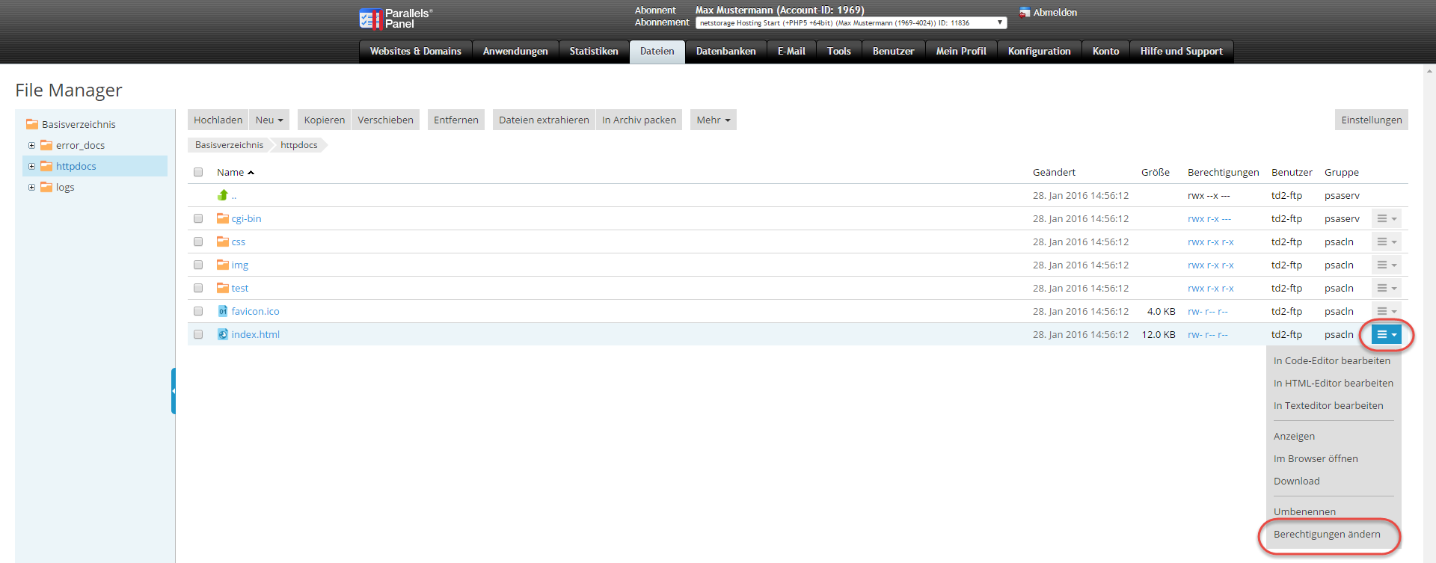Check the test row checkbox

pyautogui.click(x=198, y=288)
